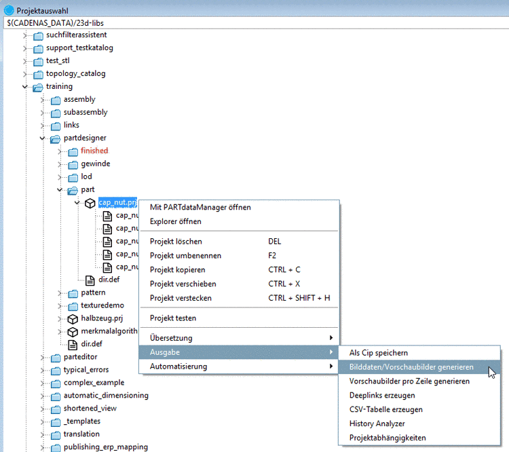Click the dir.def file icon under part
The height and width of the screenshot is (452, 509).
click(x=90, y=280)
